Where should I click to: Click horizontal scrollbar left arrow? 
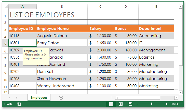pos(117,98)
